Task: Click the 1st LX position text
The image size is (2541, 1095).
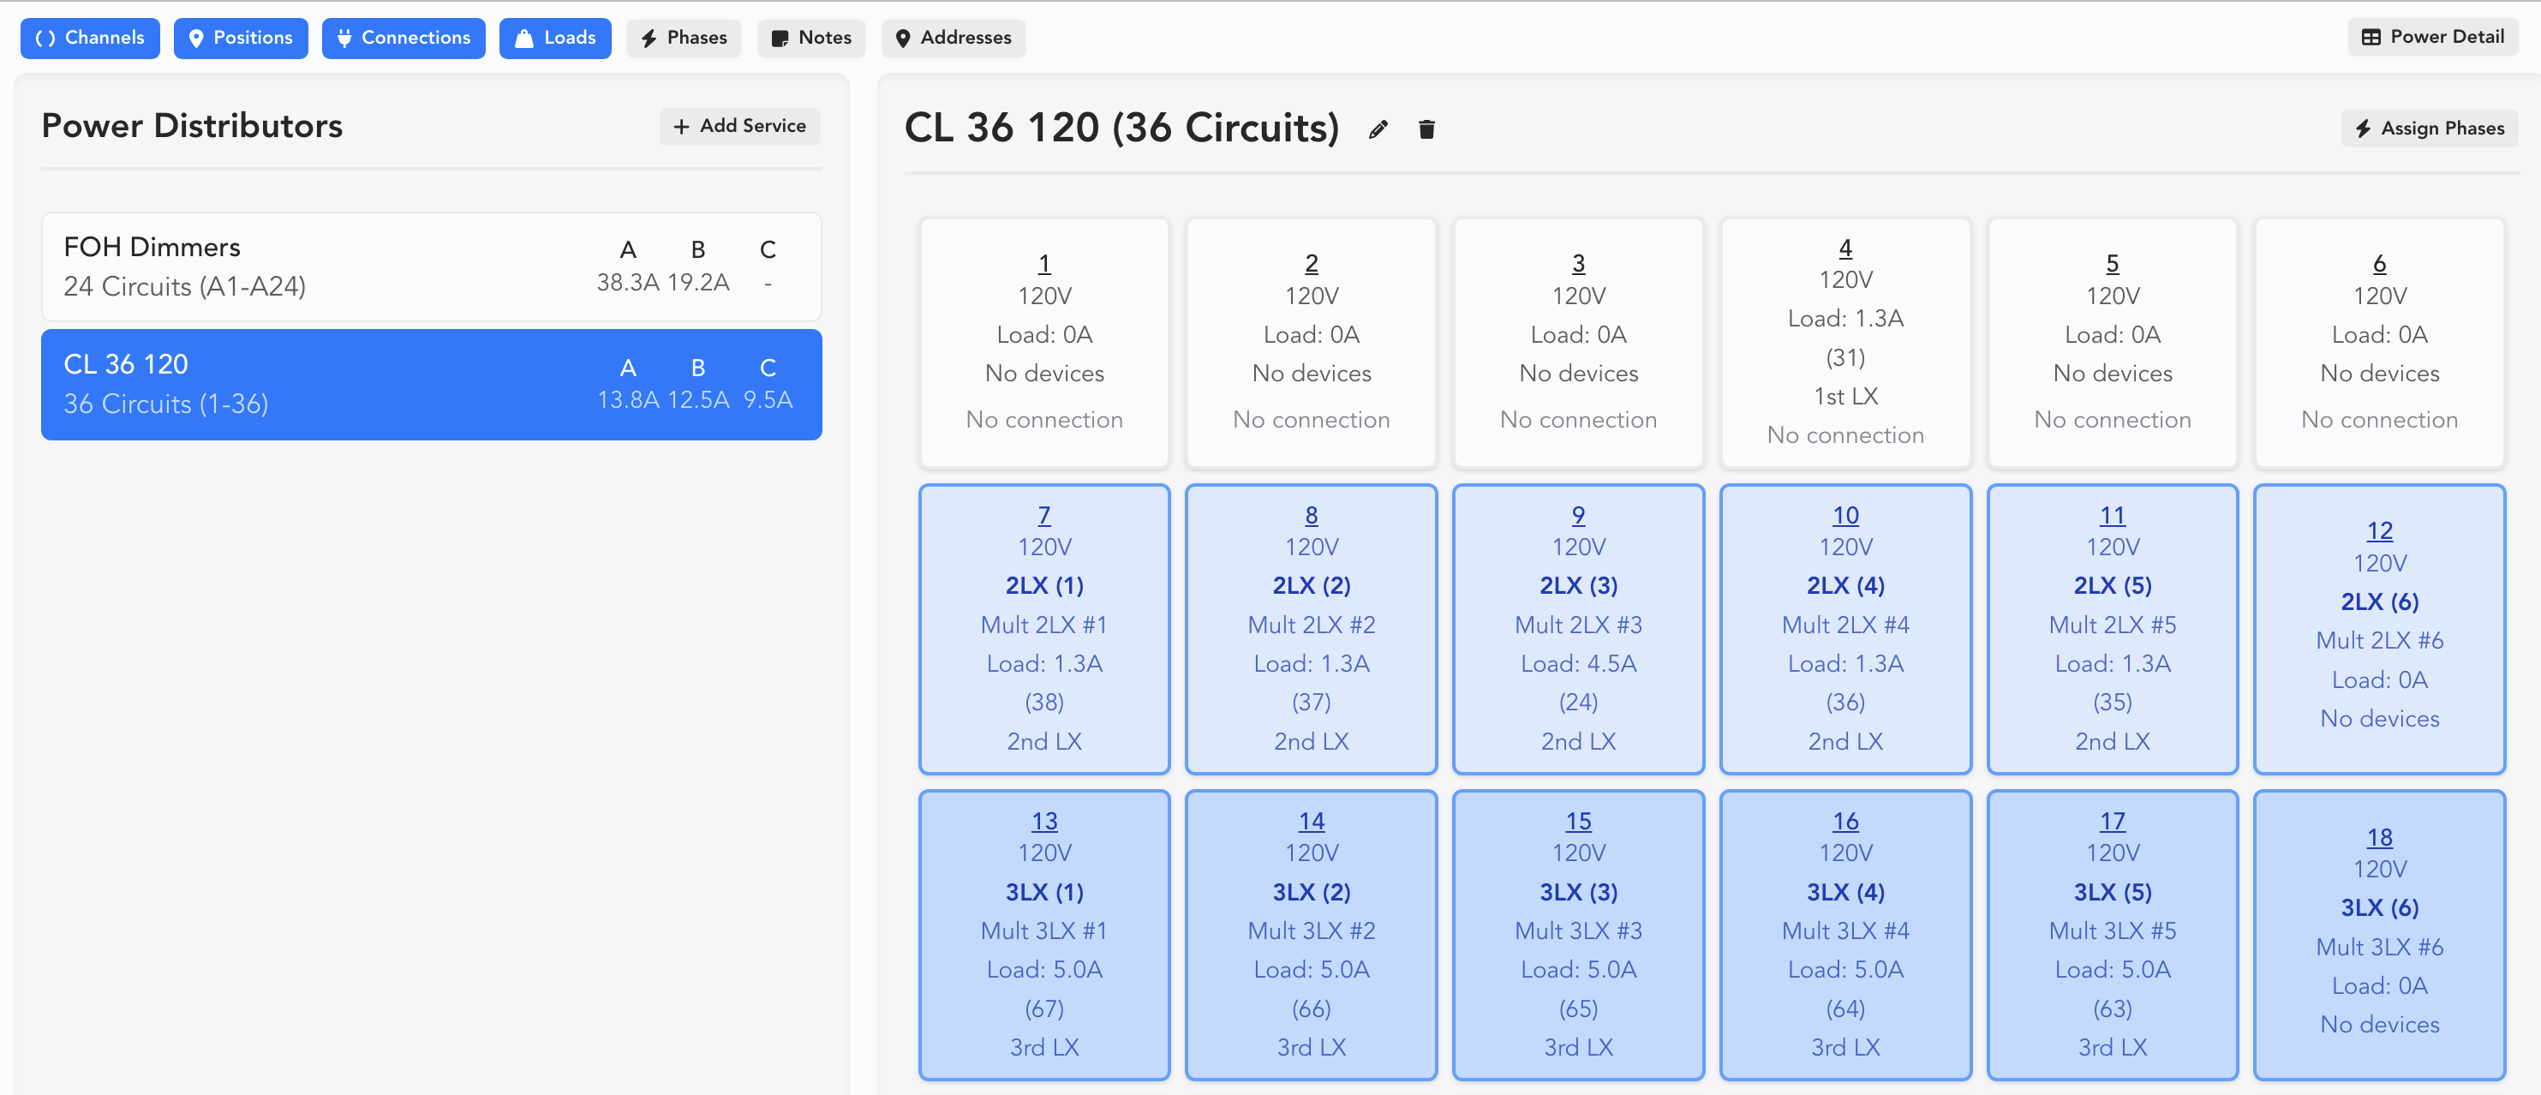Action: [x=1845, y=397]
